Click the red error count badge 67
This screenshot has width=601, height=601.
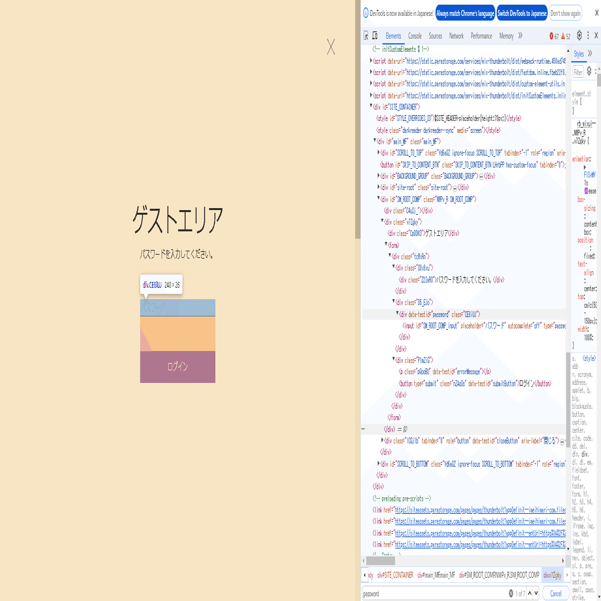pyautogui.click(x=554, y=36)
